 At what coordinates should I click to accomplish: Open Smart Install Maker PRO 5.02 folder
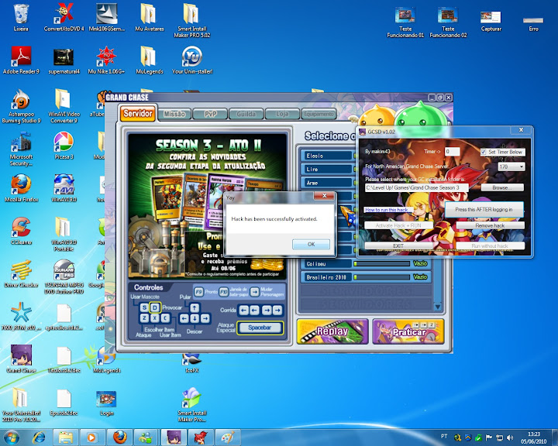[x=192, y=21]
